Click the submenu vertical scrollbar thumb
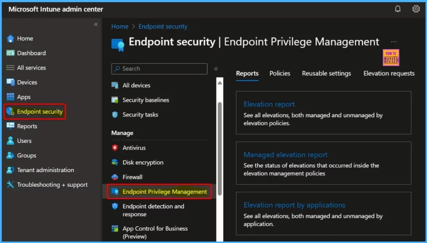The height and width of the screenshot is (243, 427). (x=219, y=148)
